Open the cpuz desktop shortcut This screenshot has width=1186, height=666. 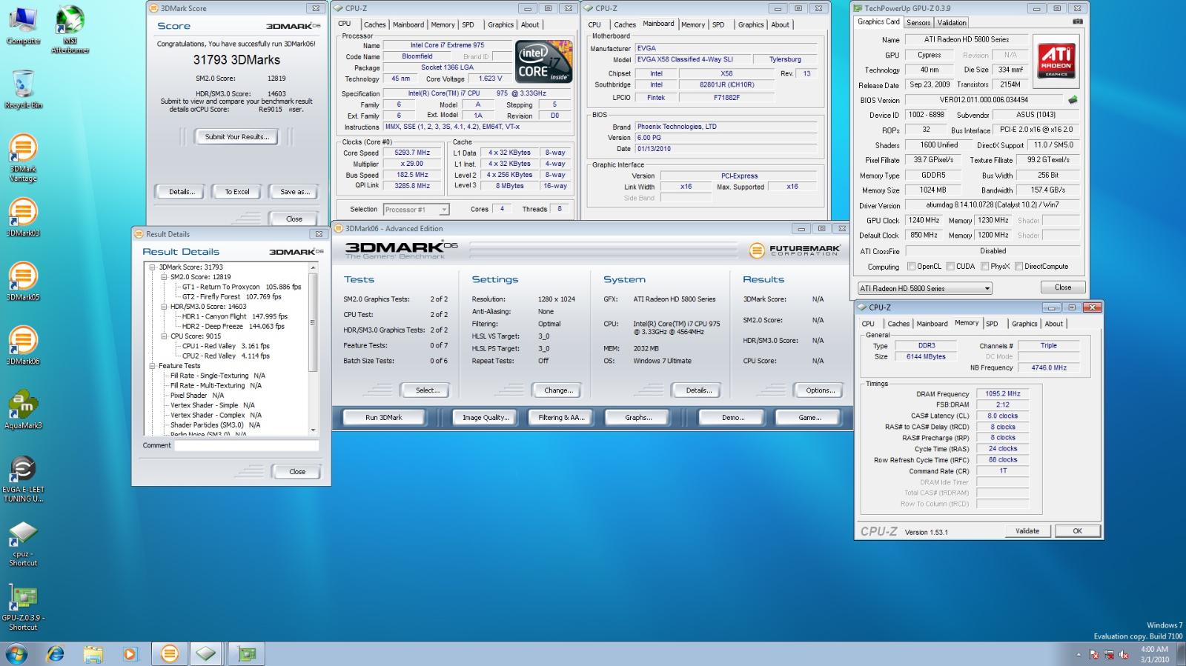[23, 543]
